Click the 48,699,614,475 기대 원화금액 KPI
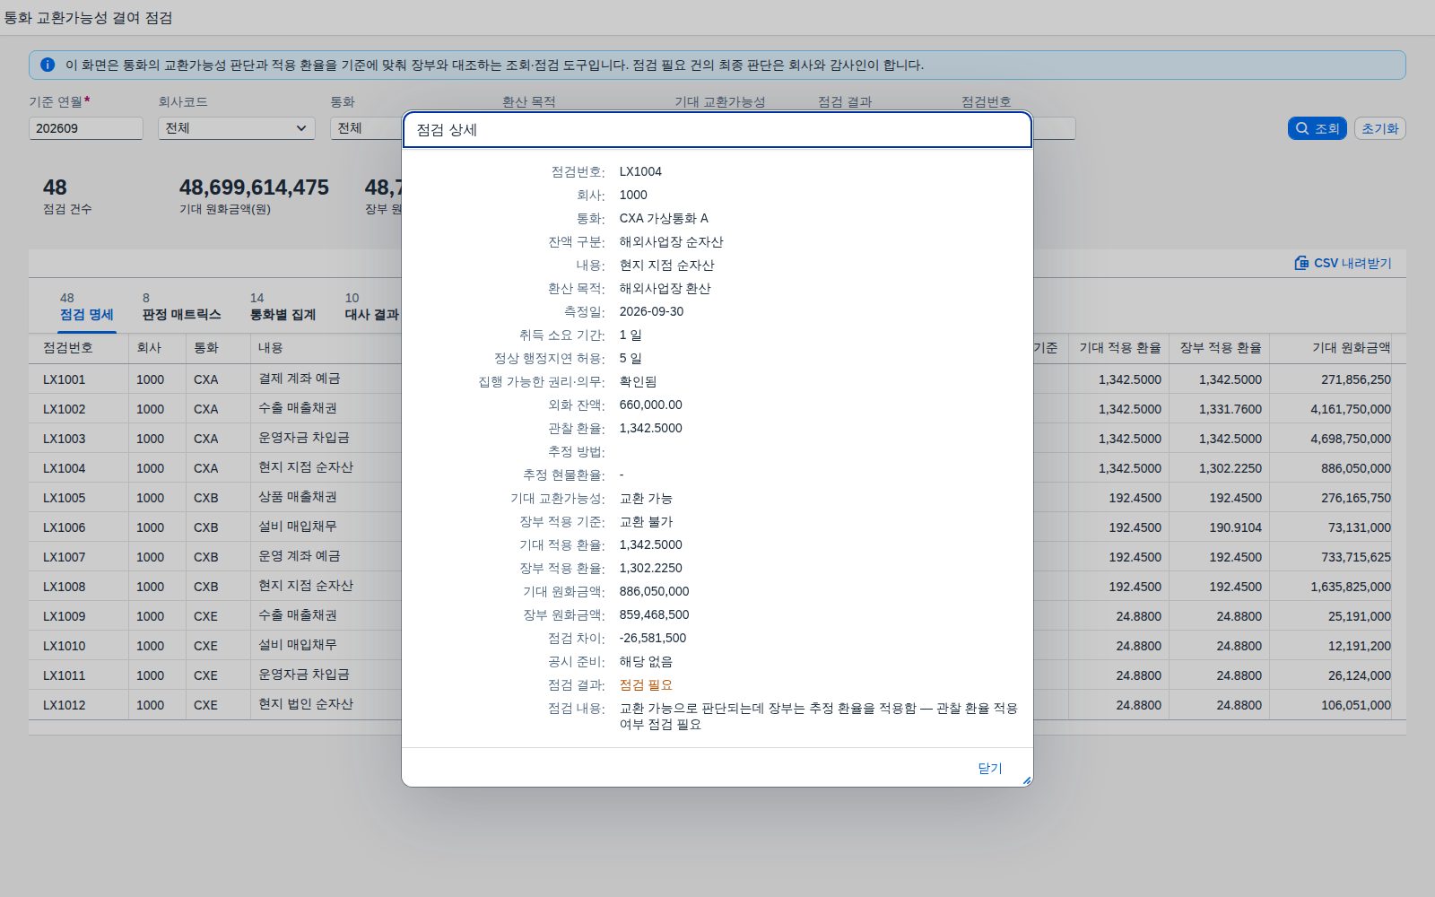This screenshot has height=897, width=1435. point(254,187)
